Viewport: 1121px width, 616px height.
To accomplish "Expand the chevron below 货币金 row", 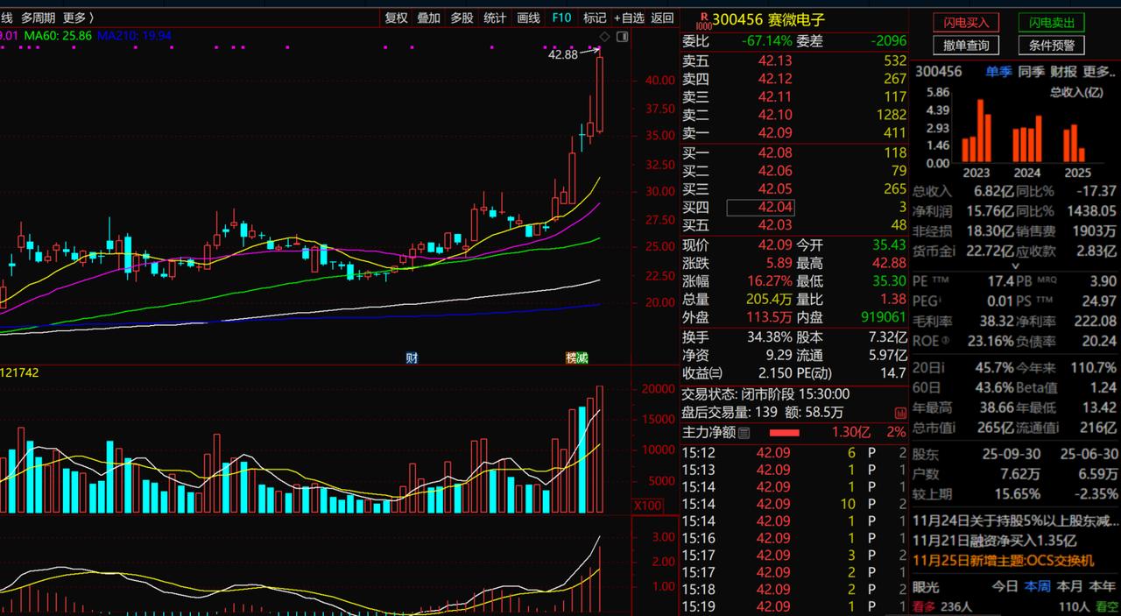I will point(1015,266).
